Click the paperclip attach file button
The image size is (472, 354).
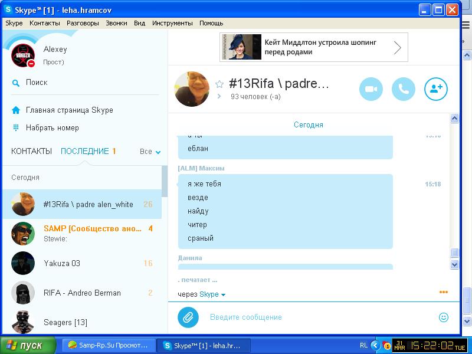tap(188, 317)
